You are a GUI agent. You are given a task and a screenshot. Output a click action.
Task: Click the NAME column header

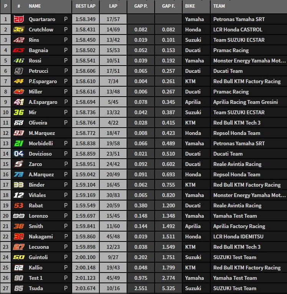click(35, 6)
